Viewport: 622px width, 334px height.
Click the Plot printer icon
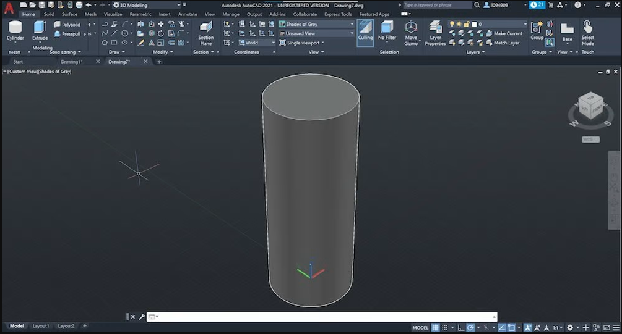coord(79,5)
